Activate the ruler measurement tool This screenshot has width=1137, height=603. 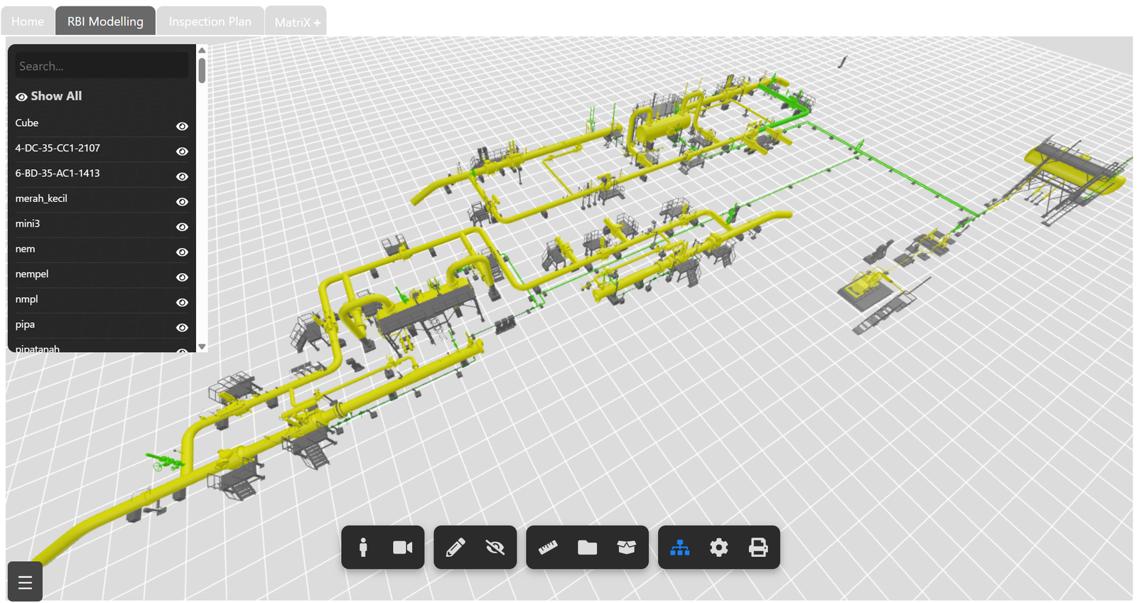pyautogui.click(x=548, y=547)
